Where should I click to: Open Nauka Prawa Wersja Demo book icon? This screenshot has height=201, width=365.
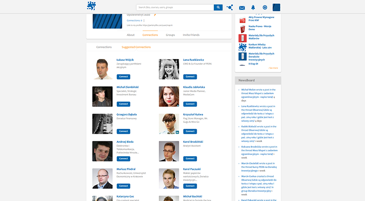242,29
